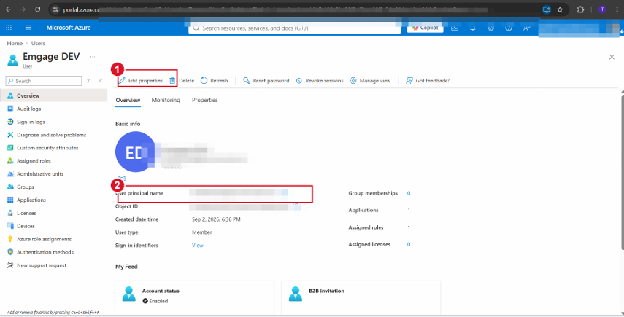Select Overview in the sidebar

click(x=53, y=95)
